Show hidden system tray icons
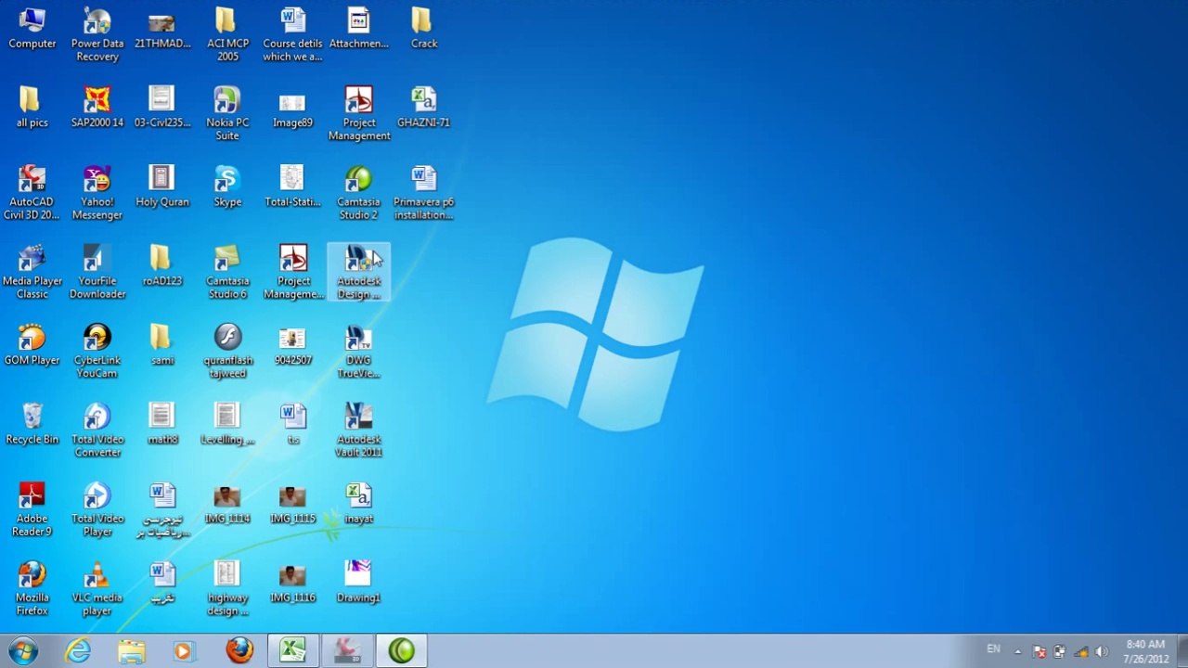 (1018, 651)
